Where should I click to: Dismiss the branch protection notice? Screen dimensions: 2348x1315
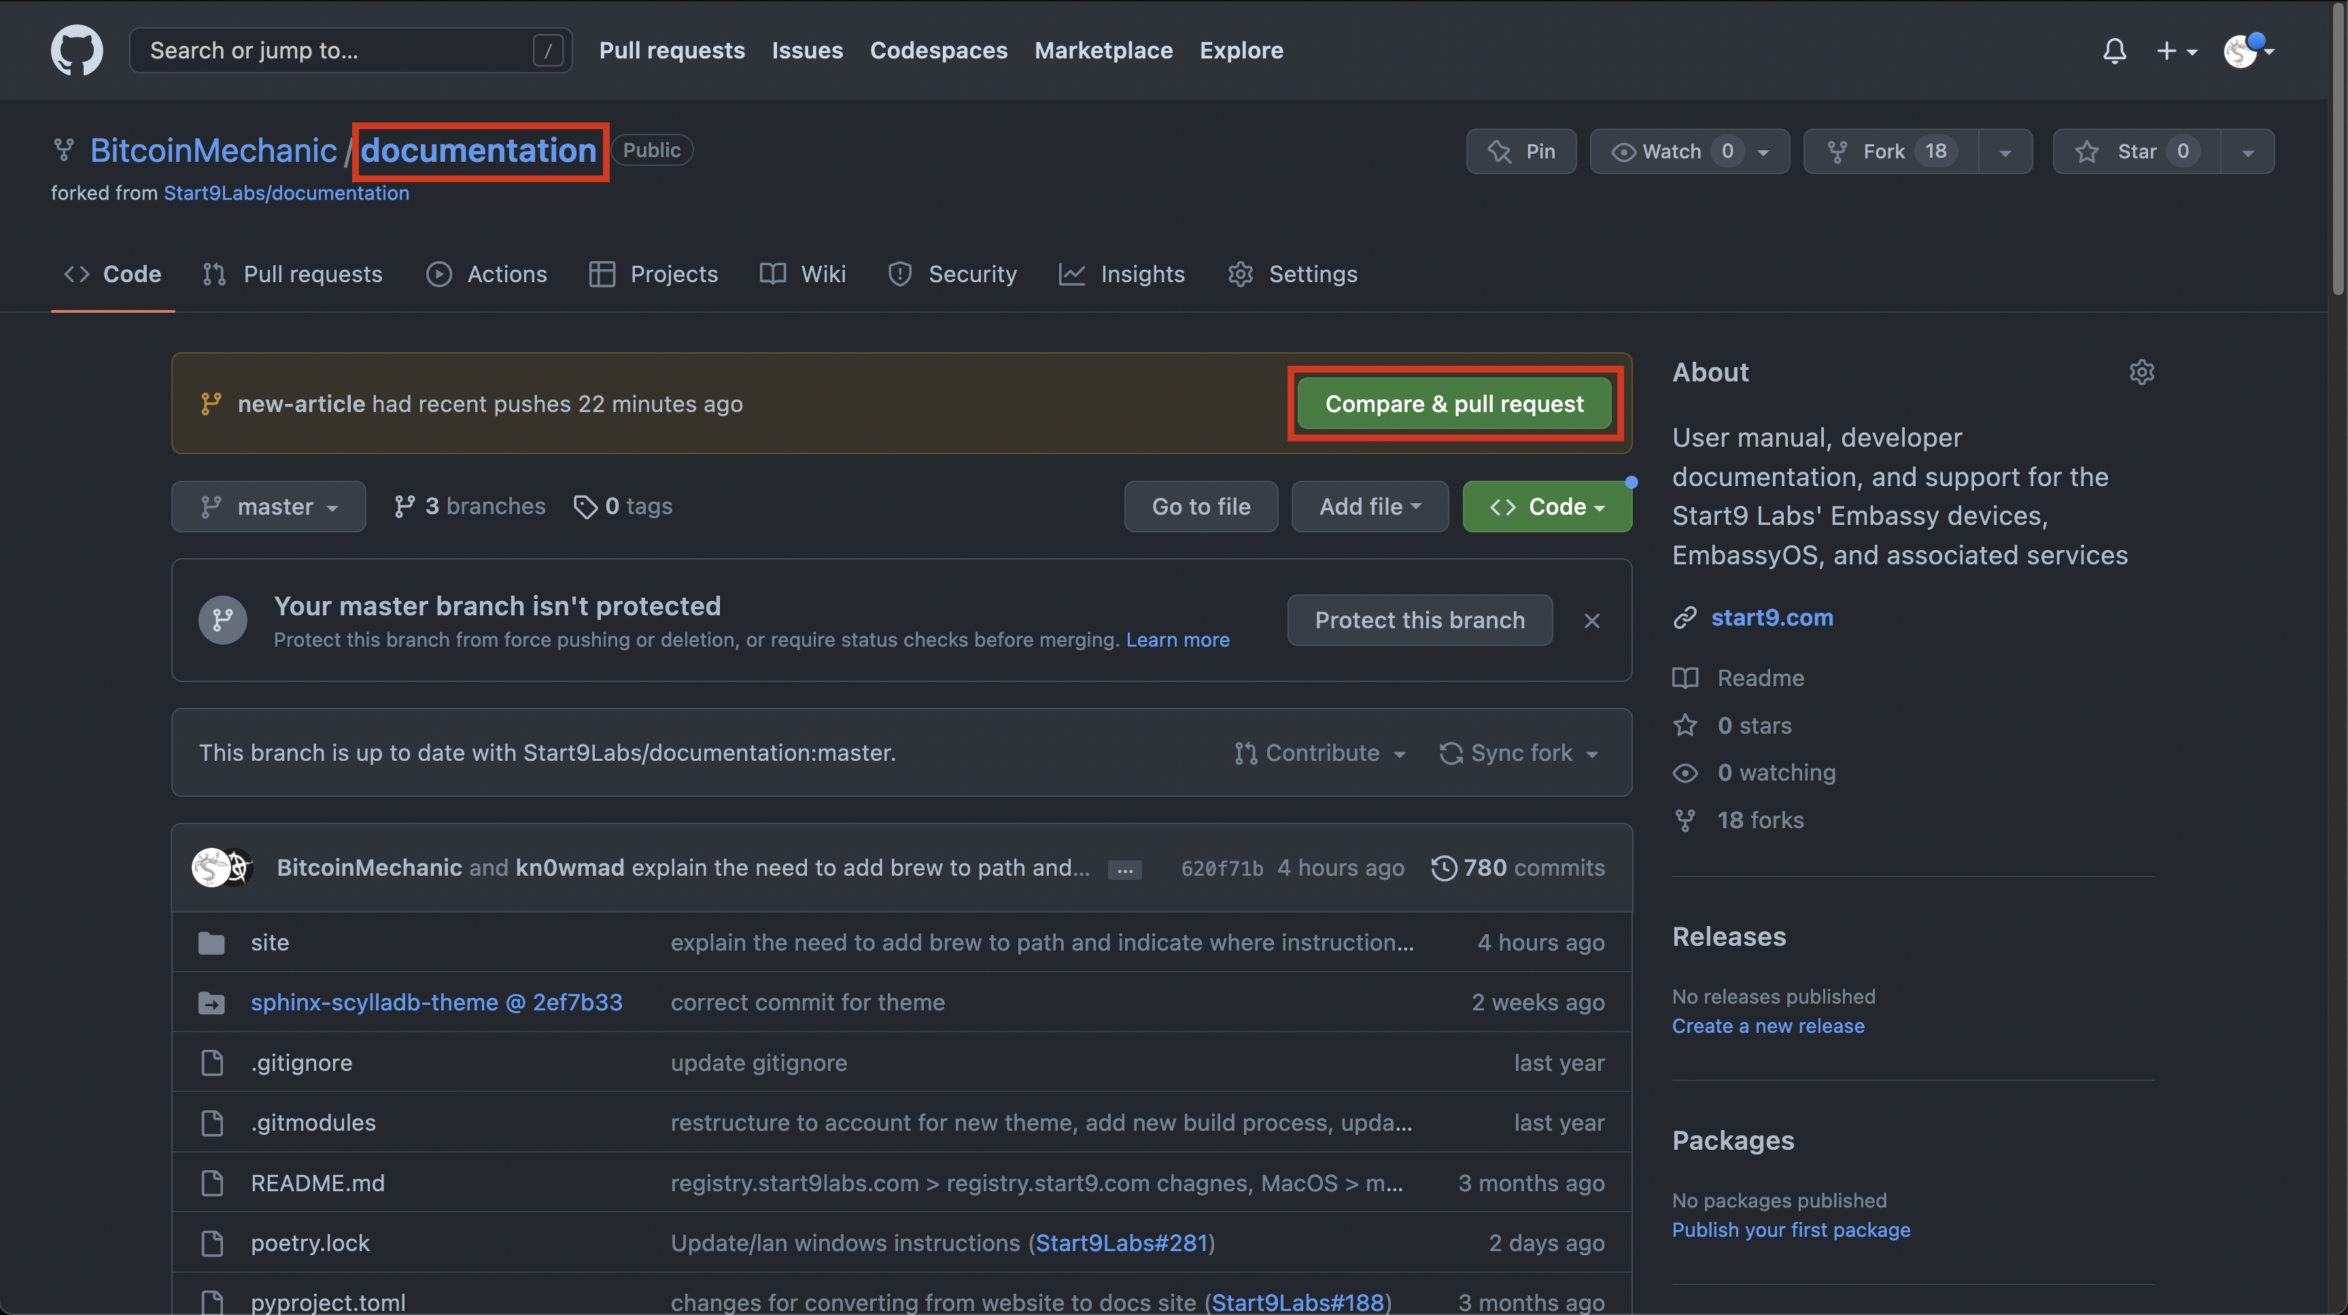pos(1591,620)
